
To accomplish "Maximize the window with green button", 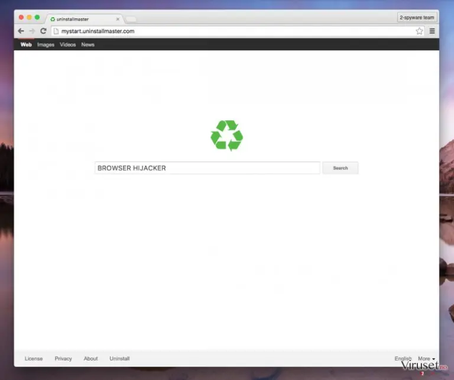I will (37, 17).
